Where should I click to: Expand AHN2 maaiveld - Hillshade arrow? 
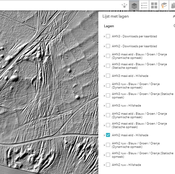click(104, 135)
